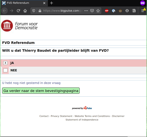Open the Disclaimer footer link

point(118,116)
